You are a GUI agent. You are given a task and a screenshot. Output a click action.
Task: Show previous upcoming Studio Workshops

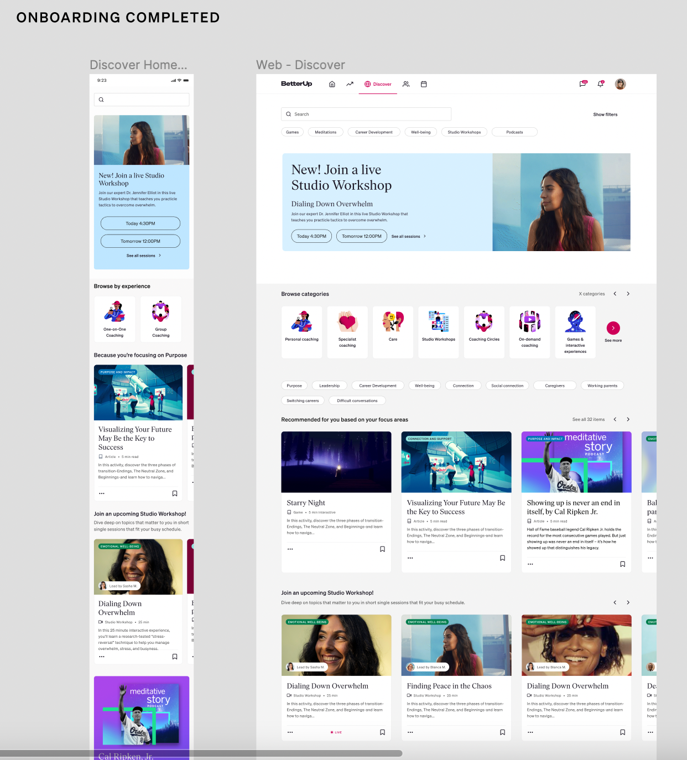[615, 602]
